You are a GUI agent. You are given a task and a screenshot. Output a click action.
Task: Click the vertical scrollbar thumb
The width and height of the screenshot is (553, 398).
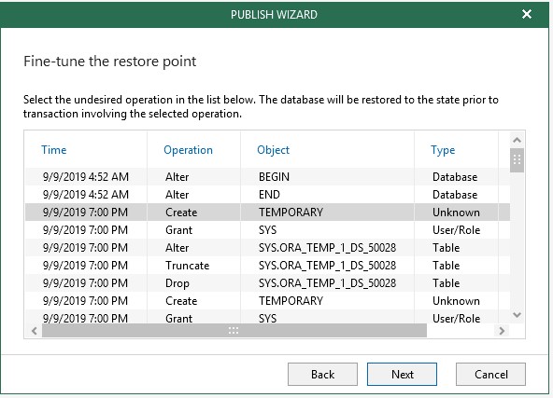517,160
